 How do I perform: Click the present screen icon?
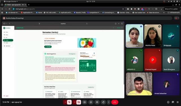(85, 102)
